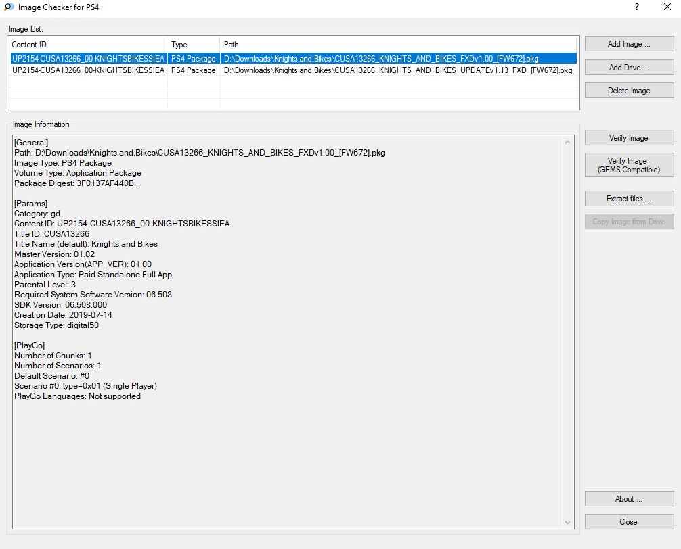The height and width of the screenshot is (549, 681).
Task: Close the Image Checker window with X
Action: coord(667,7)
